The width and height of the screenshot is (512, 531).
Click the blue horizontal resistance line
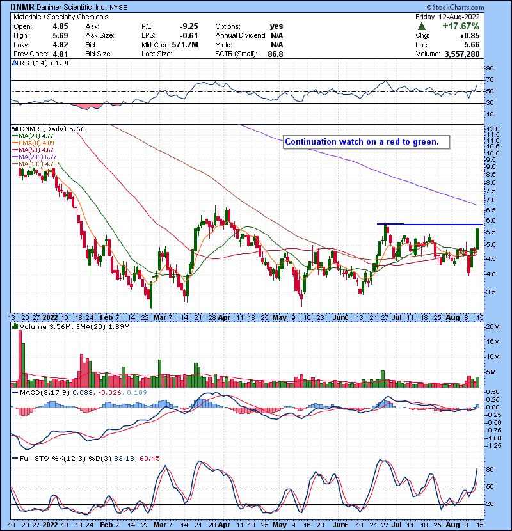pyautogui.click(x=429, y=224)
